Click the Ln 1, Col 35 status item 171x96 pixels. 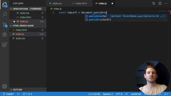(94, 94)
